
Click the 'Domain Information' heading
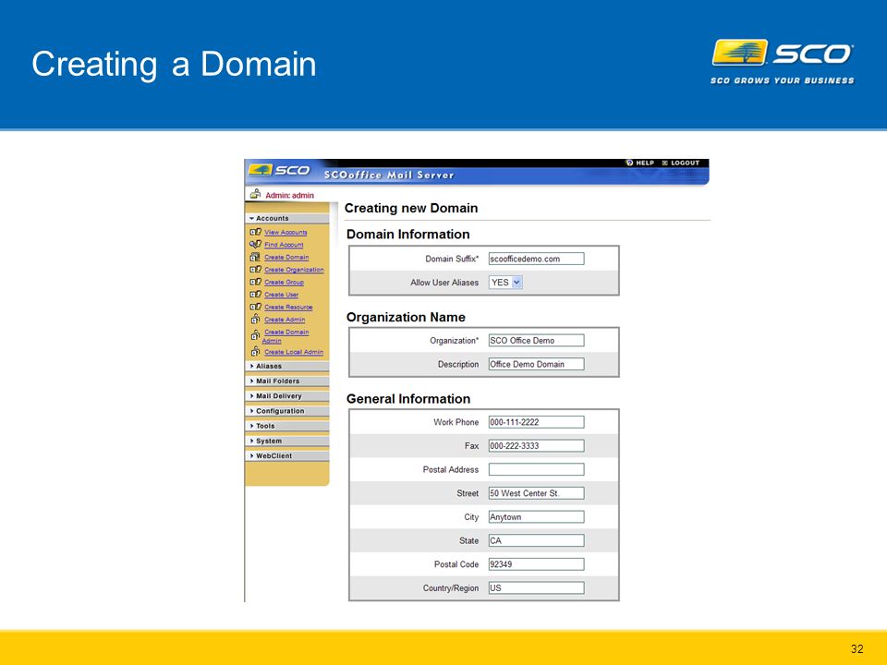407,234
